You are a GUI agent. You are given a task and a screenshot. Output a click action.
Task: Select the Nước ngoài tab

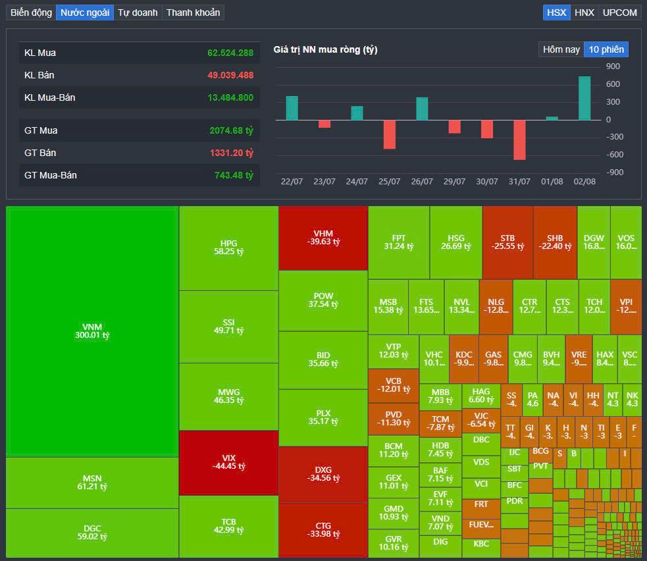[85, 13]
